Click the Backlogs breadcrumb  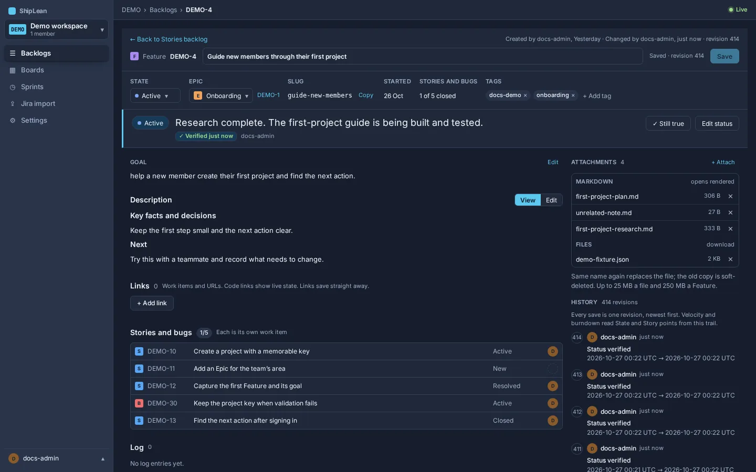pos(163,10)
